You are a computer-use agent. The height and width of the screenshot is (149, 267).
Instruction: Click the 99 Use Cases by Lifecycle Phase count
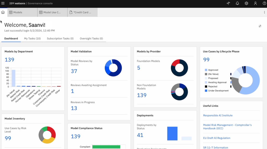click(206, 60)
